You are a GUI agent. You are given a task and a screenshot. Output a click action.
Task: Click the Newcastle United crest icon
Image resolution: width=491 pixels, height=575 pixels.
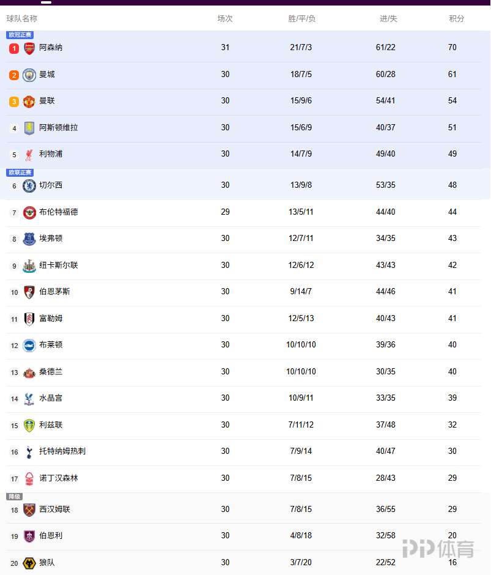[29, 266]
